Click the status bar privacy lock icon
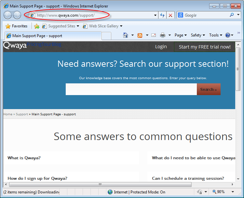 pos(199,192)
